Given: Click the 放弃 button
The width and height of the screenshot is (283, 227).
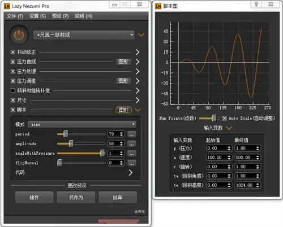Looking at the screenshot, I should (118, 198).
